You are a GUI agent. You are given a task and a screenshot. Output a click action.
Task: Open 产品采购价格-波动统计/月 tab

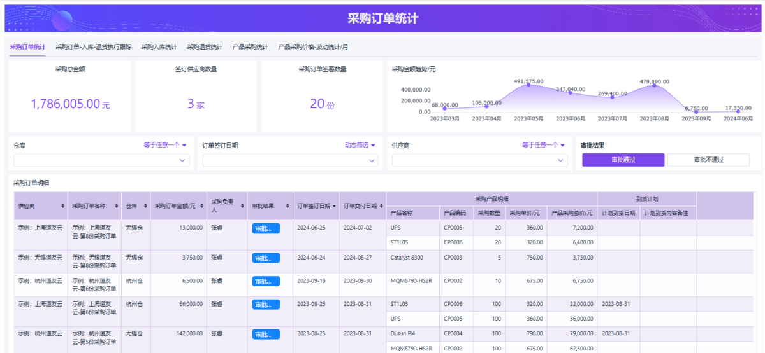click(313, 46)
